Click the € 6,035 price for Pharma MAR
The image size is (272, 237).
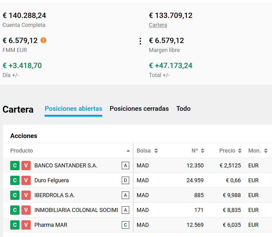[232, 225]
